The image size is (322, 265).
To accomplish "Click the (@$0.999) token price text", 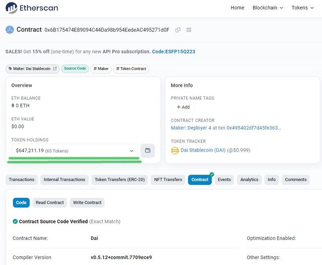I will point(238,150).
